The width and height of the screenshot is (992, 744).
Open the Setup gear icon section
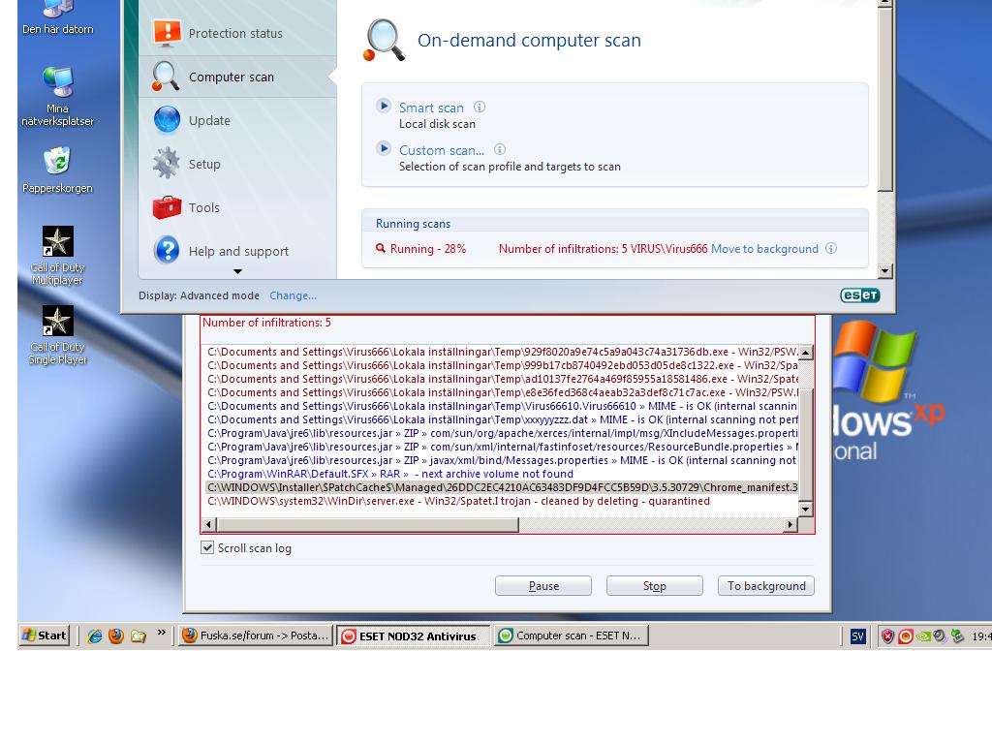coord(167,164)
